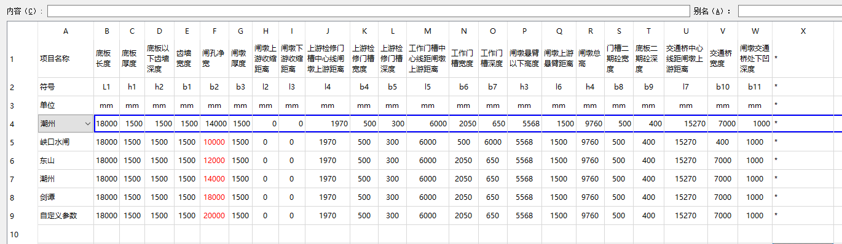Click the 工作门槽深度 header cell
The width and height of the screenshot is (842, 244).
coord(493,59)
